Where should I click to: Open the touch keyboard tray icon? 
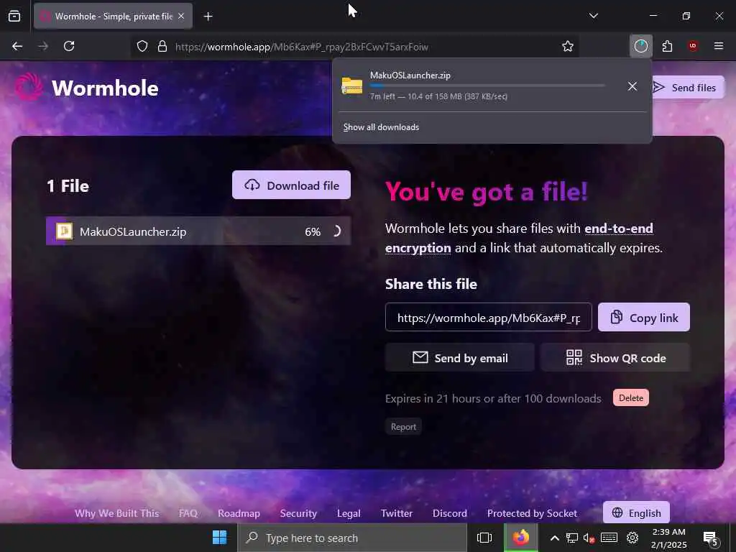[x=609, y=538]
